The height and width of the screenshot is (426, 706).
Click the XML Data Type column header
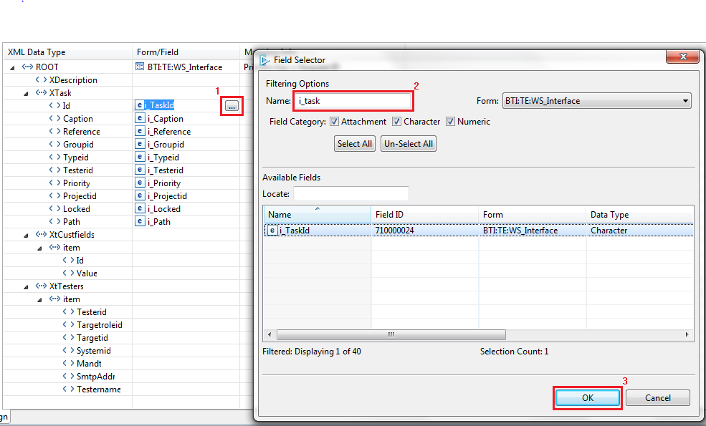point(67,52)
